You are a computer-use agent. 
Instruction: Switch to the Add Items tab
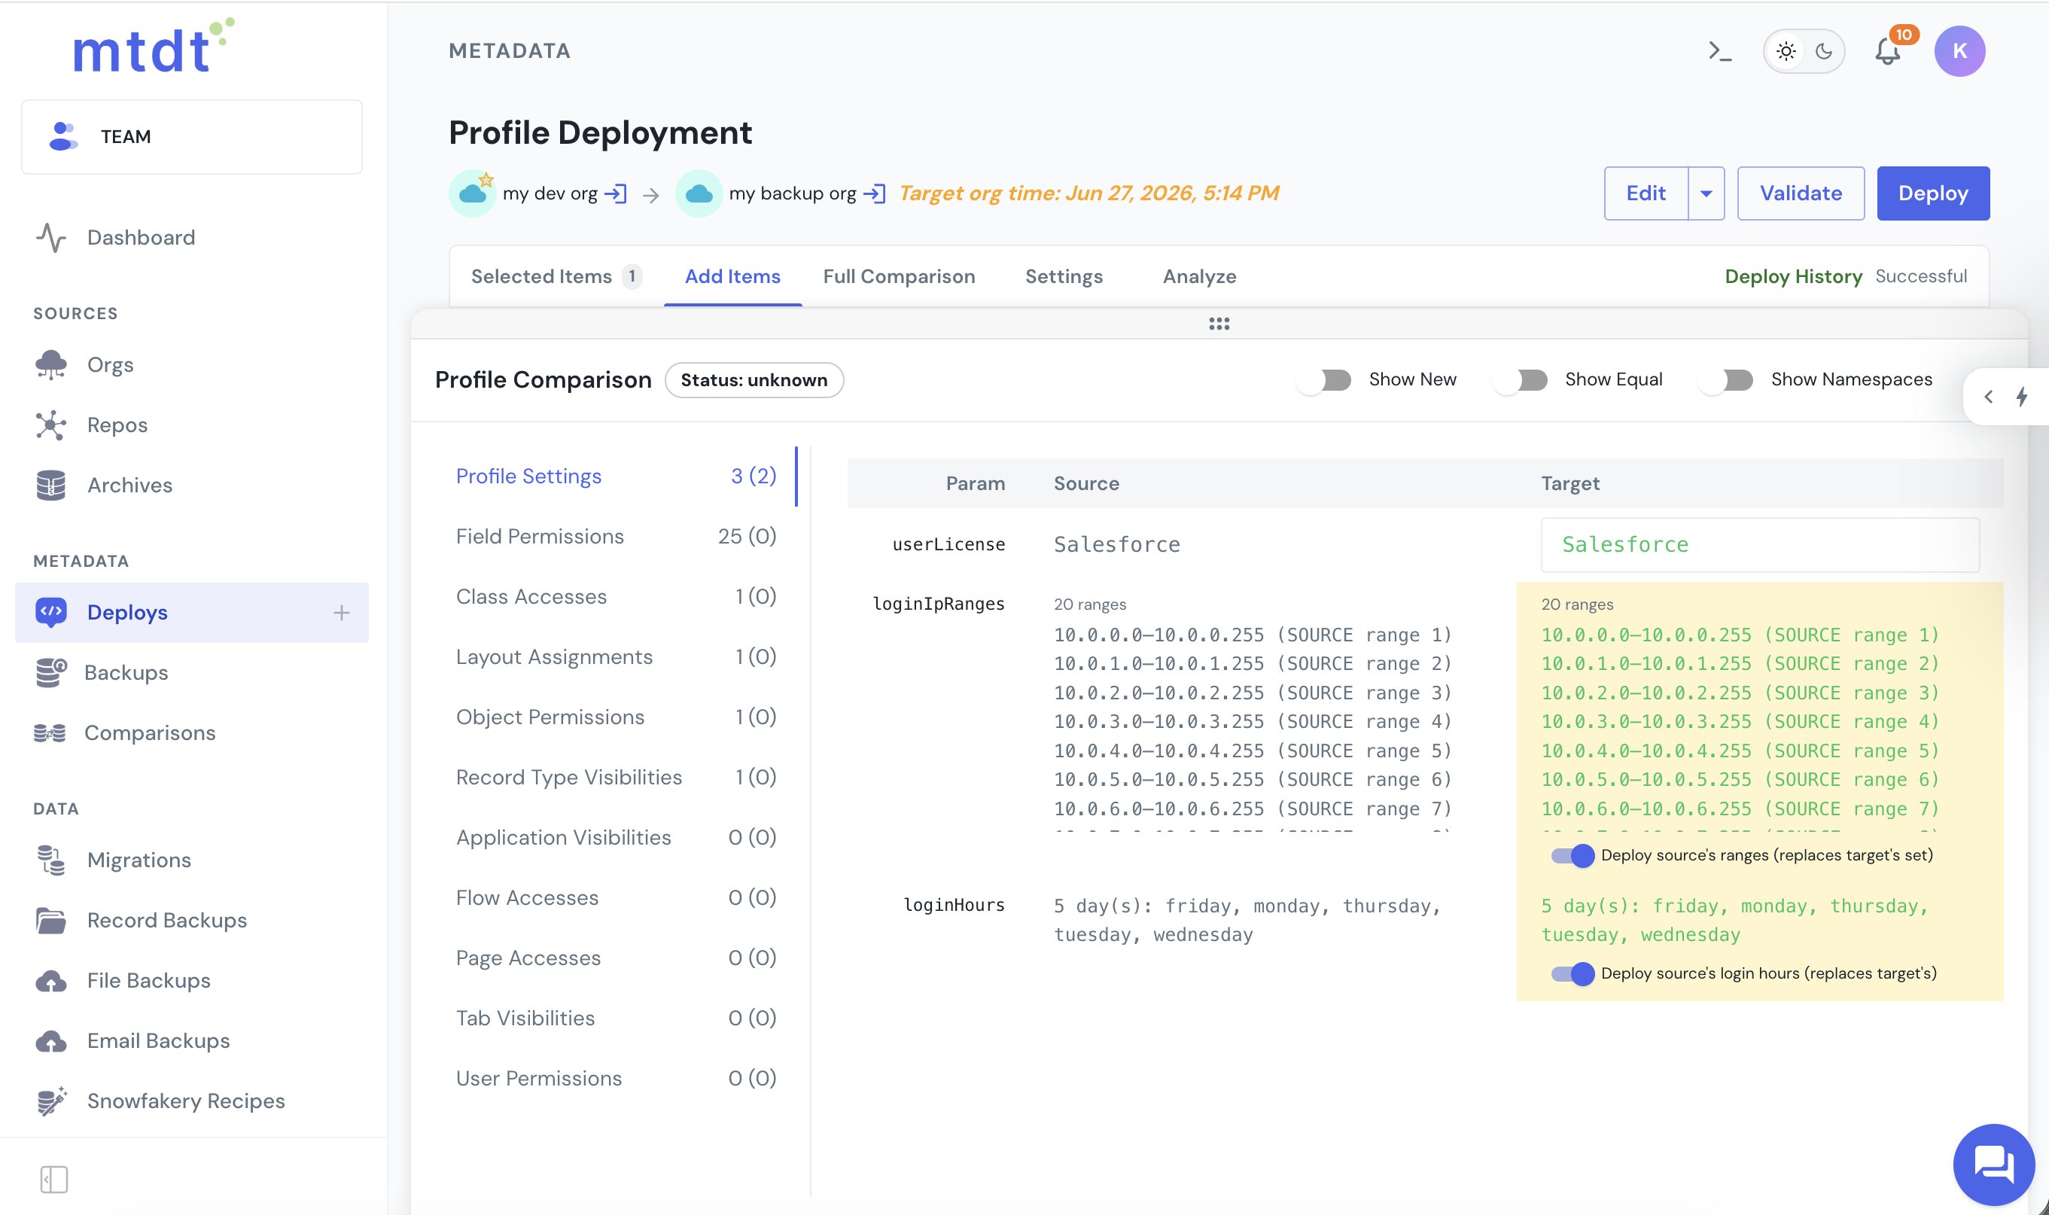pos(732,277)
